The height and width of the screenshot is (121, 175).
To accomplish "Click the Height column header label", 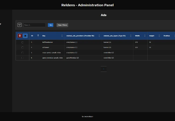I will (x=152, y=36).
